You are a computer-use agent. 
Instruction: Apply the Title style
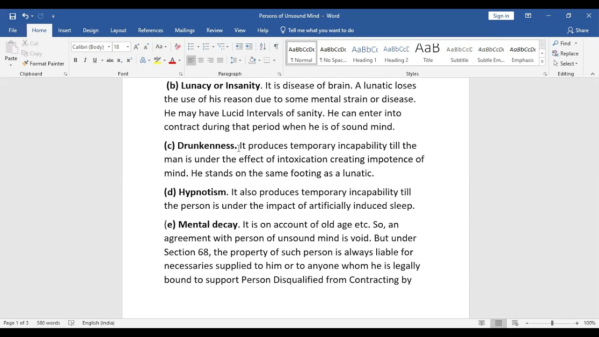click(x=428, y=53)
